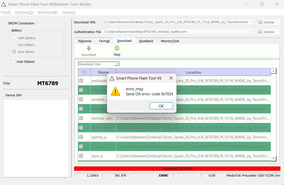
Task: Click the location path of dpm_a row
Action: [x=193, y=156]
